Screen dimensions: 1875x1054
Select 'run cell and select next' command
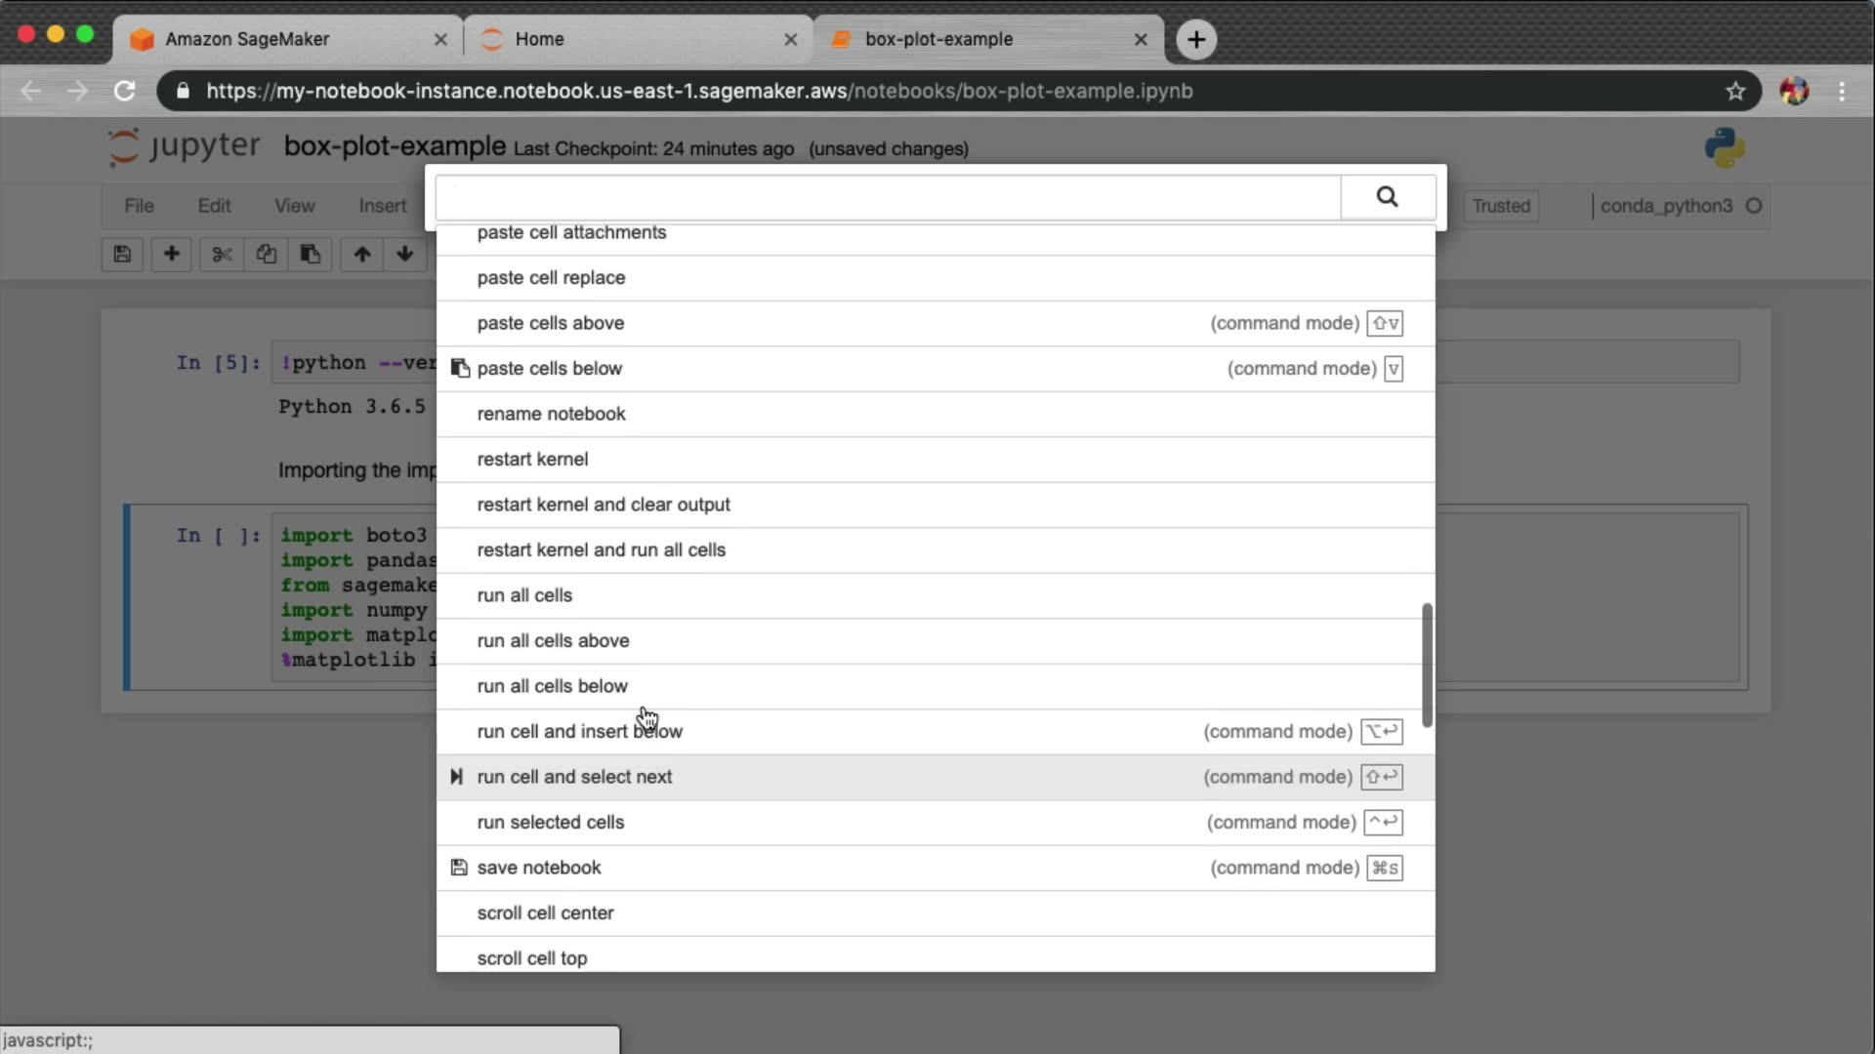pos(574,777)
